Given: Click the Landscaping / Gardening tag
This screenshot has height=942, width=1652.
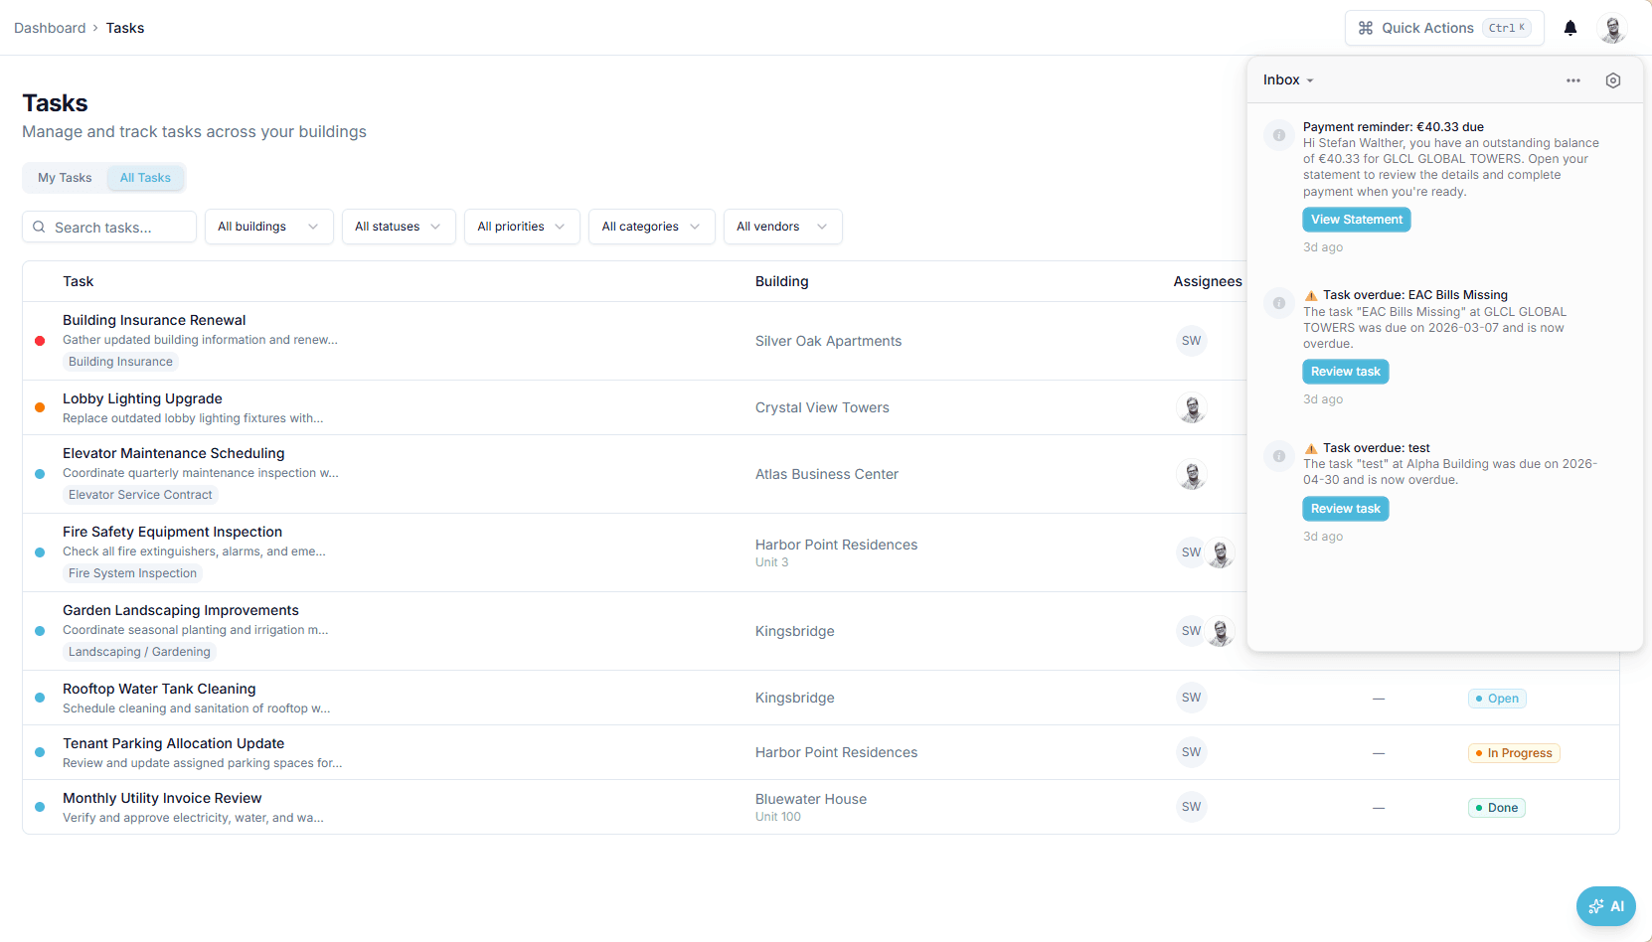Looking at the screenshot, I should tap(139, 652).
